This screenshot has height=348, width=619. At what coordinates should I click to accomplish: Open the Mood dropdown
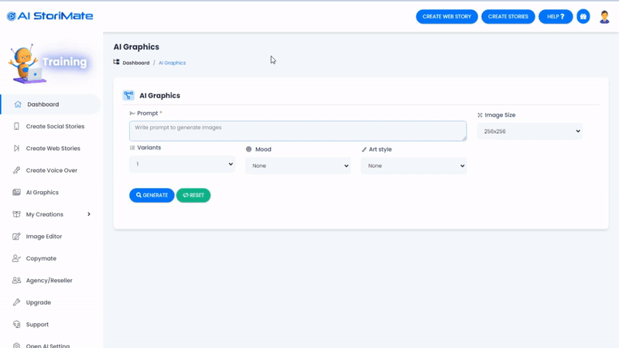(298, 165)
